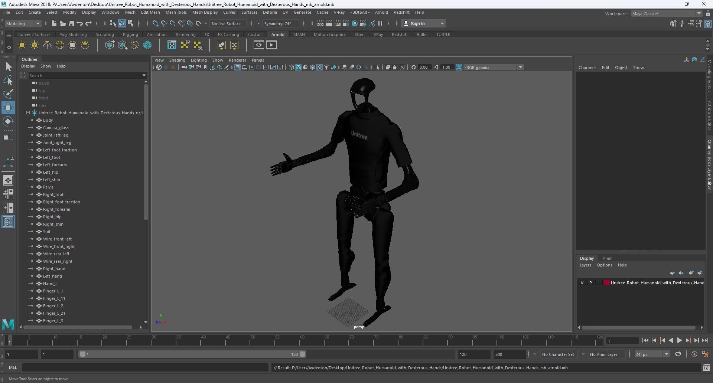The height and width of the screenshot is (383, 713).
Task: Toggle playback loop mode
Action: (x=678, y=354)
